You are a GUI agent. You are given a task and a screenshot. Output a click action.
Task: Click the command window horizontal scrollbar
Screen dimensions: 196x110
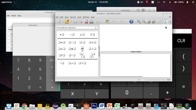(122, 77)
